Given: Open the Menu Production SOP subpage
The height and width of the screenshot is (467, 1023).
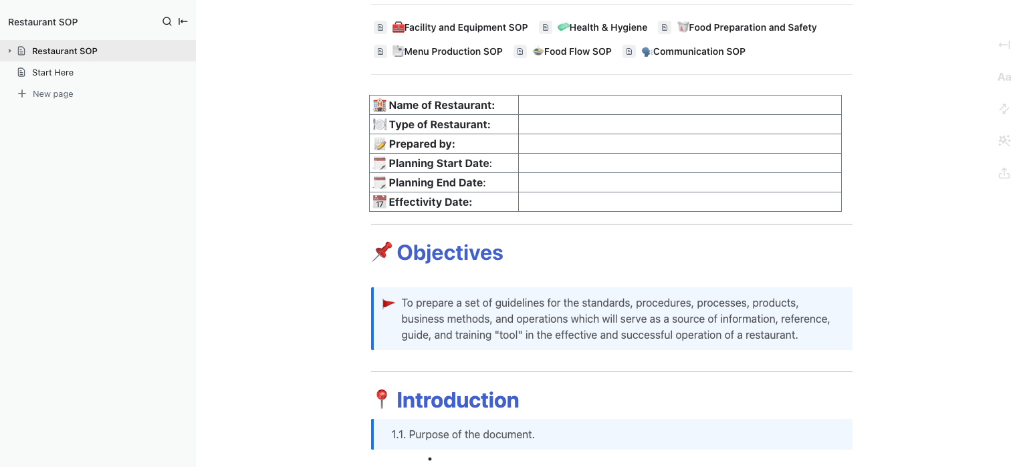Looking at the screenshot, I should pos(453,51).
